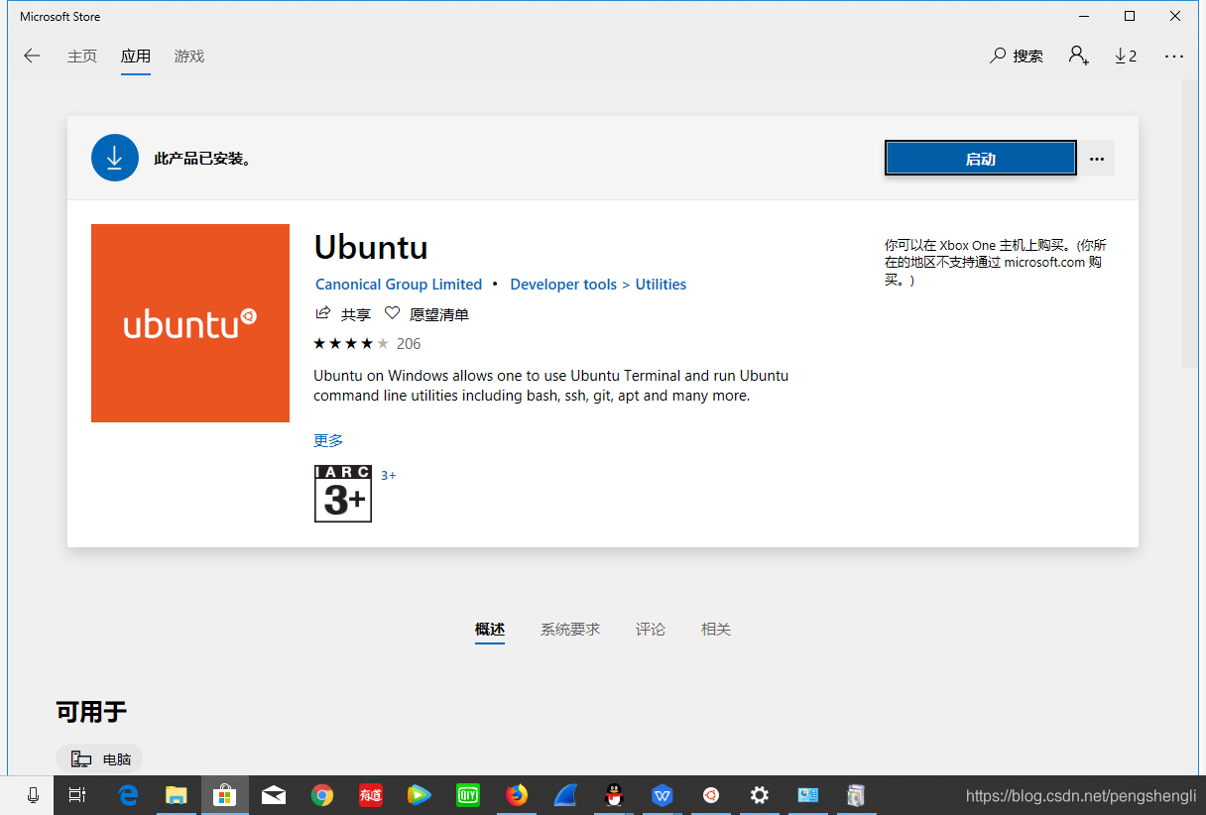This screenshot has height=815, width=1206.
Task: Click the Ubuntu orange logo image
Action: [x=190, y=323]
